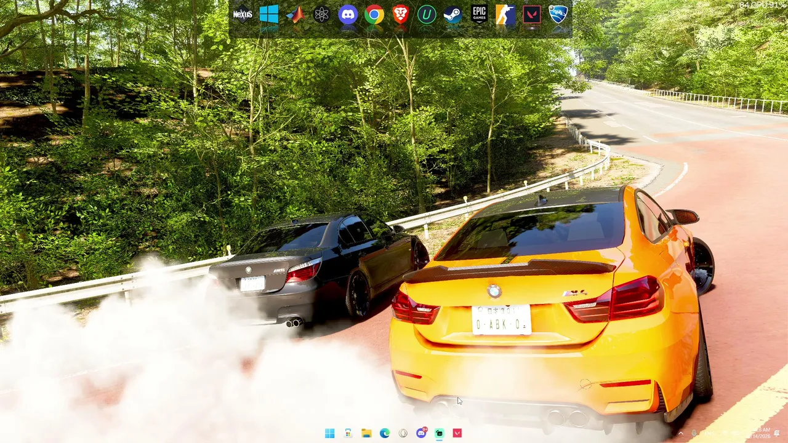The height and width of the screenshot is (443, 788).
Task: Expand the hidden tray icons chevron
Action: (681, 433)
